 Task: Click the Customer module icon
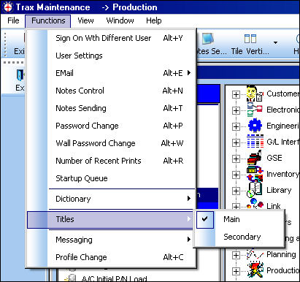(x=255, y=94)
